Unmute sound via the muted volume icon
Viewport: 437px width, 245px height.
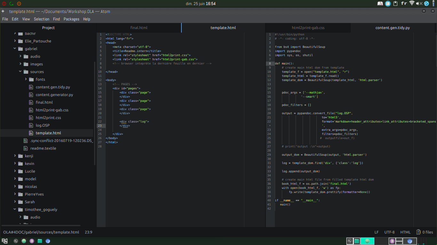pyautogui.click(x=419, y=4)
